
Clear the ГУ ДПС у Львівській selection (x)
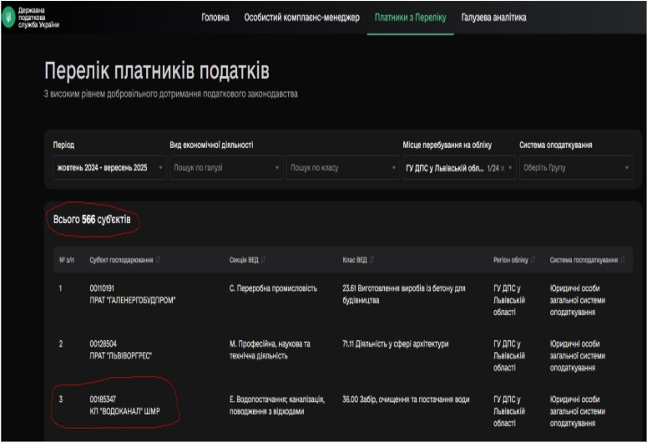pos(503,168)
